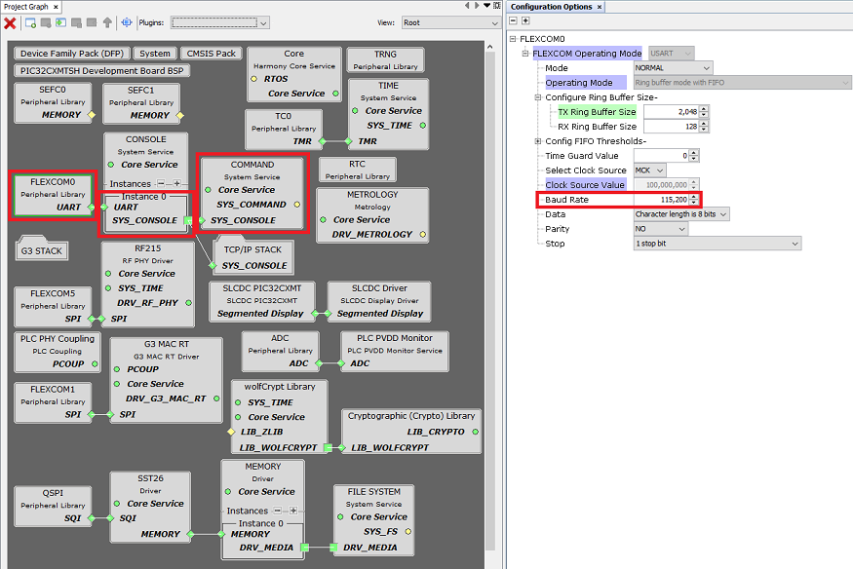Click the add new group toolbar icon
853x569 pixels.
[x=31, y=22]
